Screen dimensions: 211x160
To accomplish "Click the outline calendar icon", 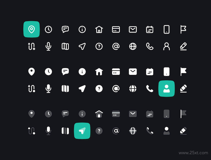I will 150,29.
